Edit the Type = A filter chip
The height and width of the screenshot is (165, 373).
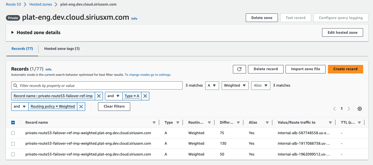pos(132,96)
